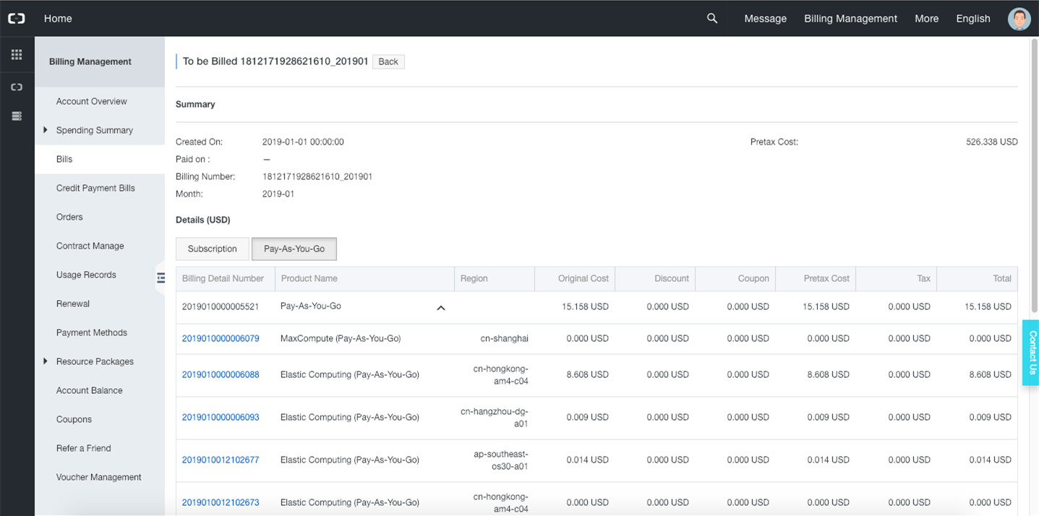The height and width of the screenshot is (516, 1039).
Task: Open billing detail 2019010012102673
Action: click(x=221, y=502)
